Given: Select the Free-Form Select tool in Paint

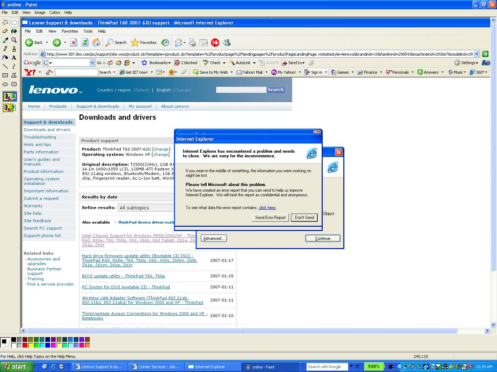Looking at the screenshot, I should (x=5, y=22).
